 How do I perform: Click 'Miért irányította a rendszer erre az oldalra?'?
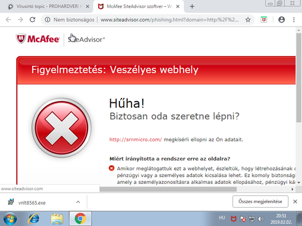[x=170, y=159]
